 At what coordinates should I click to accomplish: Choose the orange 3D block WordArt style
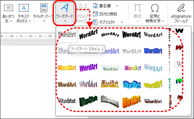click(132, 101)
